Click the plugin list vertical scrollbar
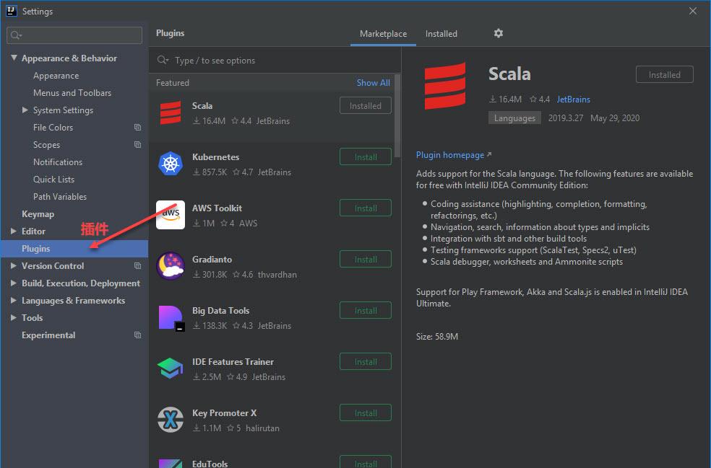Screen dimensions: 711x468 click(397, 115)
